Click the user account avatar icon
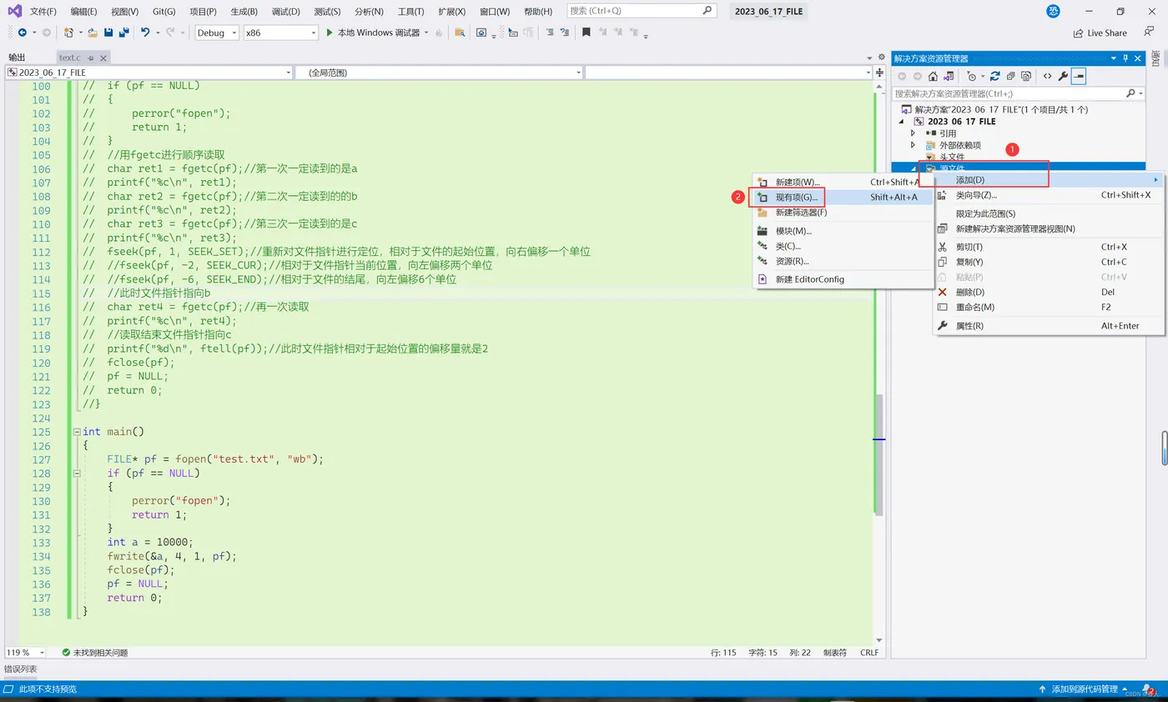This screenshot has height=702, width=1168. click(x=1054, y=11)
